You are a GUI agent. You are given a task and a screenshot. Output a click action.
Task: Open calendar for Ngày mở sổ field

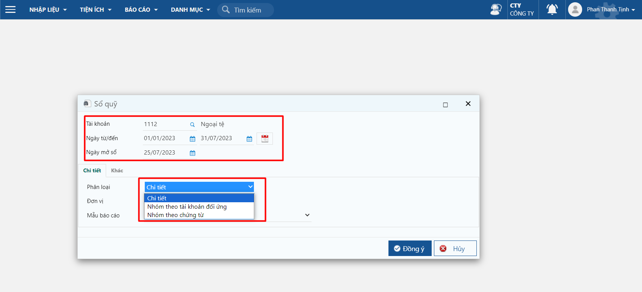193,153
